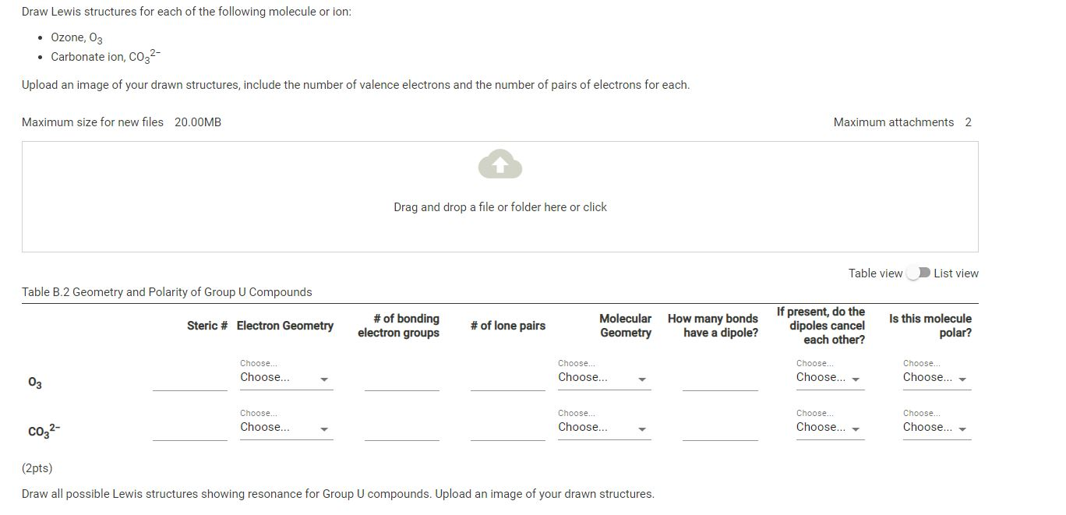Click CO3 2- lone pairs input field
The width and height of the screenshot is (1066, 515).
[x=508, y=431]
